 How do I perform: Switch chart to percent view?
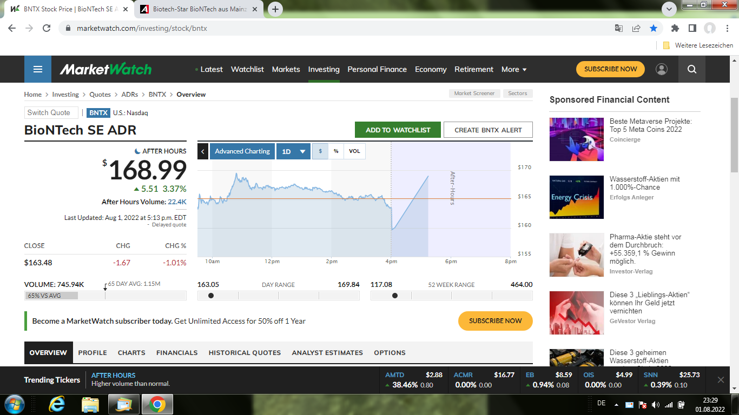pos(336,151)
